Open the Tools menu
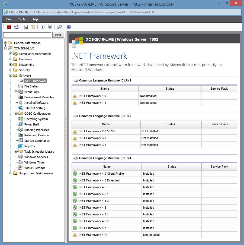The height and width of the screenshot is (245, 244). [x=21, y=19]
